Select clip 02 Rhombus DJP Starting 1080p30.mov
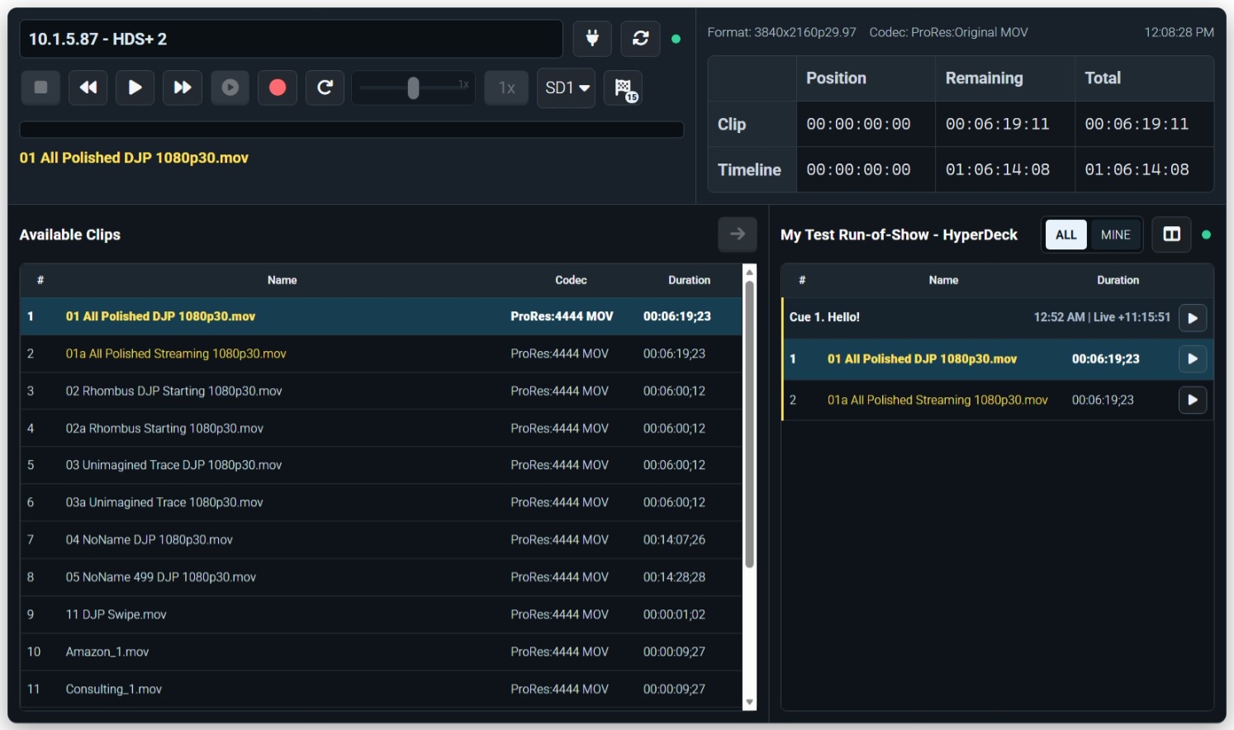Image resolution: width=1234 pixels, height=730 pixels. pyautogui.click(x=382, y=391)
